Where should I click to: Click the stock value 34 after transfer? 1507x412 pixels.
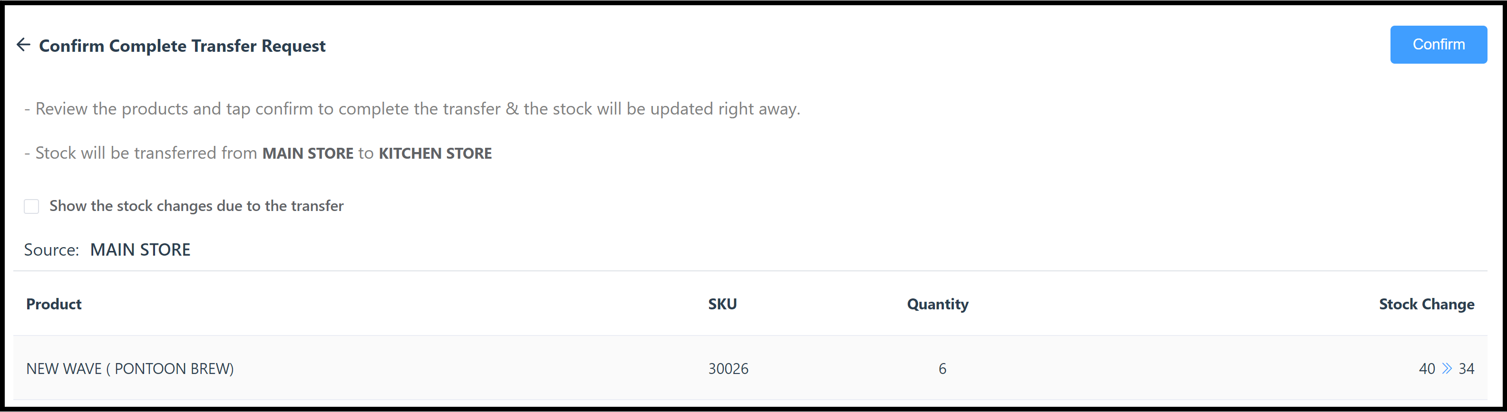coord(1466,369)
